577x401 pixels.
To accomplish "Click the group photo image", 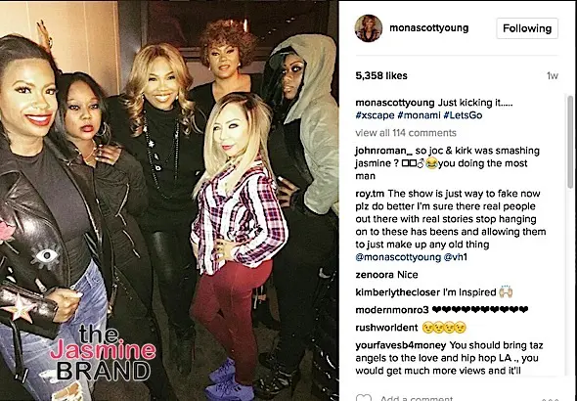I will [x=169, y=200].
